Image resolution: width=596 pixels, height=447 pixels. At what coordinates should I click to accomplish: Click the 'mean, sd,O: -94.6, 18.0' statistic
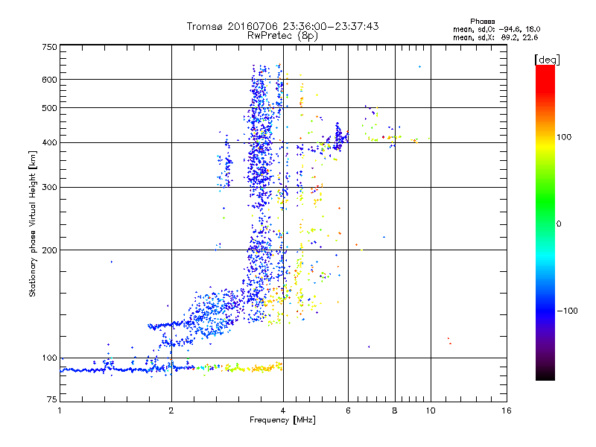tap(496, 29)
